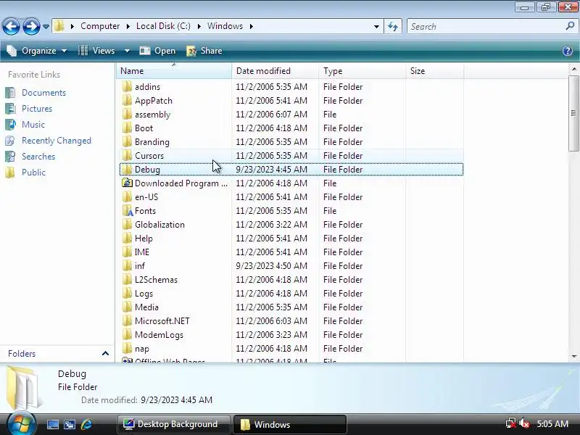Select the Debug folder icon
This screenshot has height=435, width=580.
(x=127, y=169)
